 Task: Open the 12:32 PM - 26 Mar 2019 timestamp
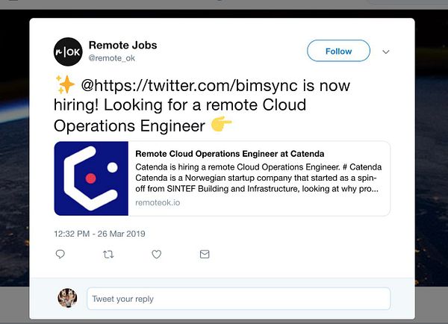coord(99,234)
